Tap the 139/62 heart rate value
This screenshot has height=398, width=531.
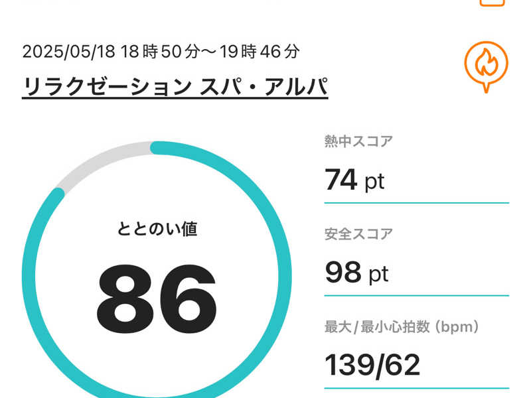[372, 365]
